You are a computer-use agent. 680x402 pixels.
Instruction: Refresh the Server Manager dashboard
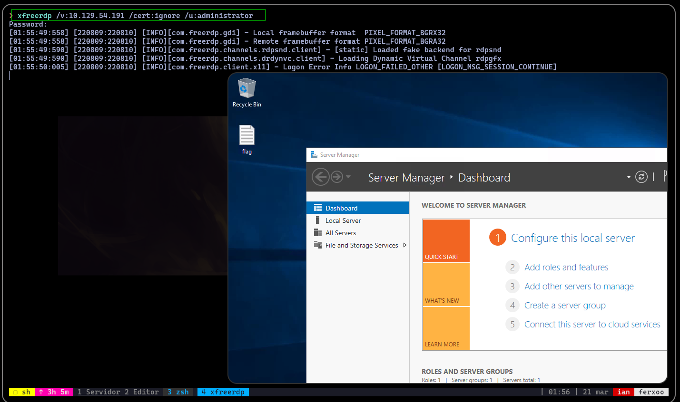point(641,177)
